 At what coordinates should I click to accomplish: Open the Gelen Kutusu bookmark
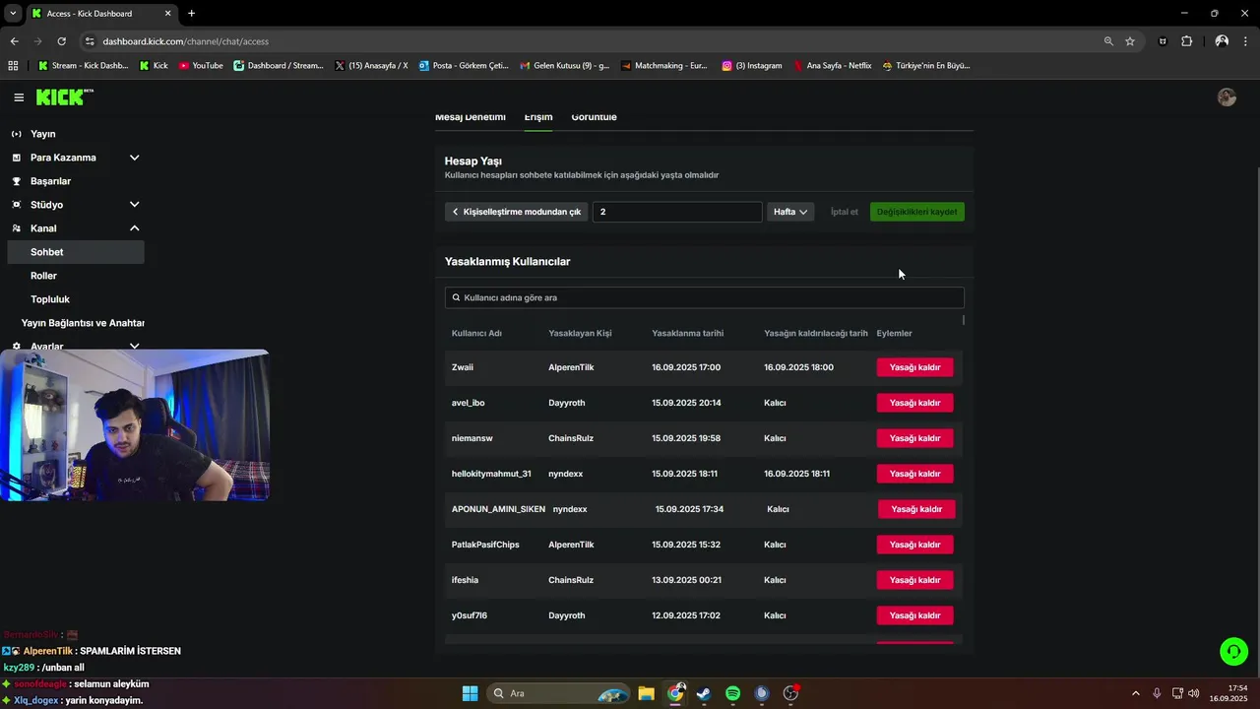pos(564,66)
